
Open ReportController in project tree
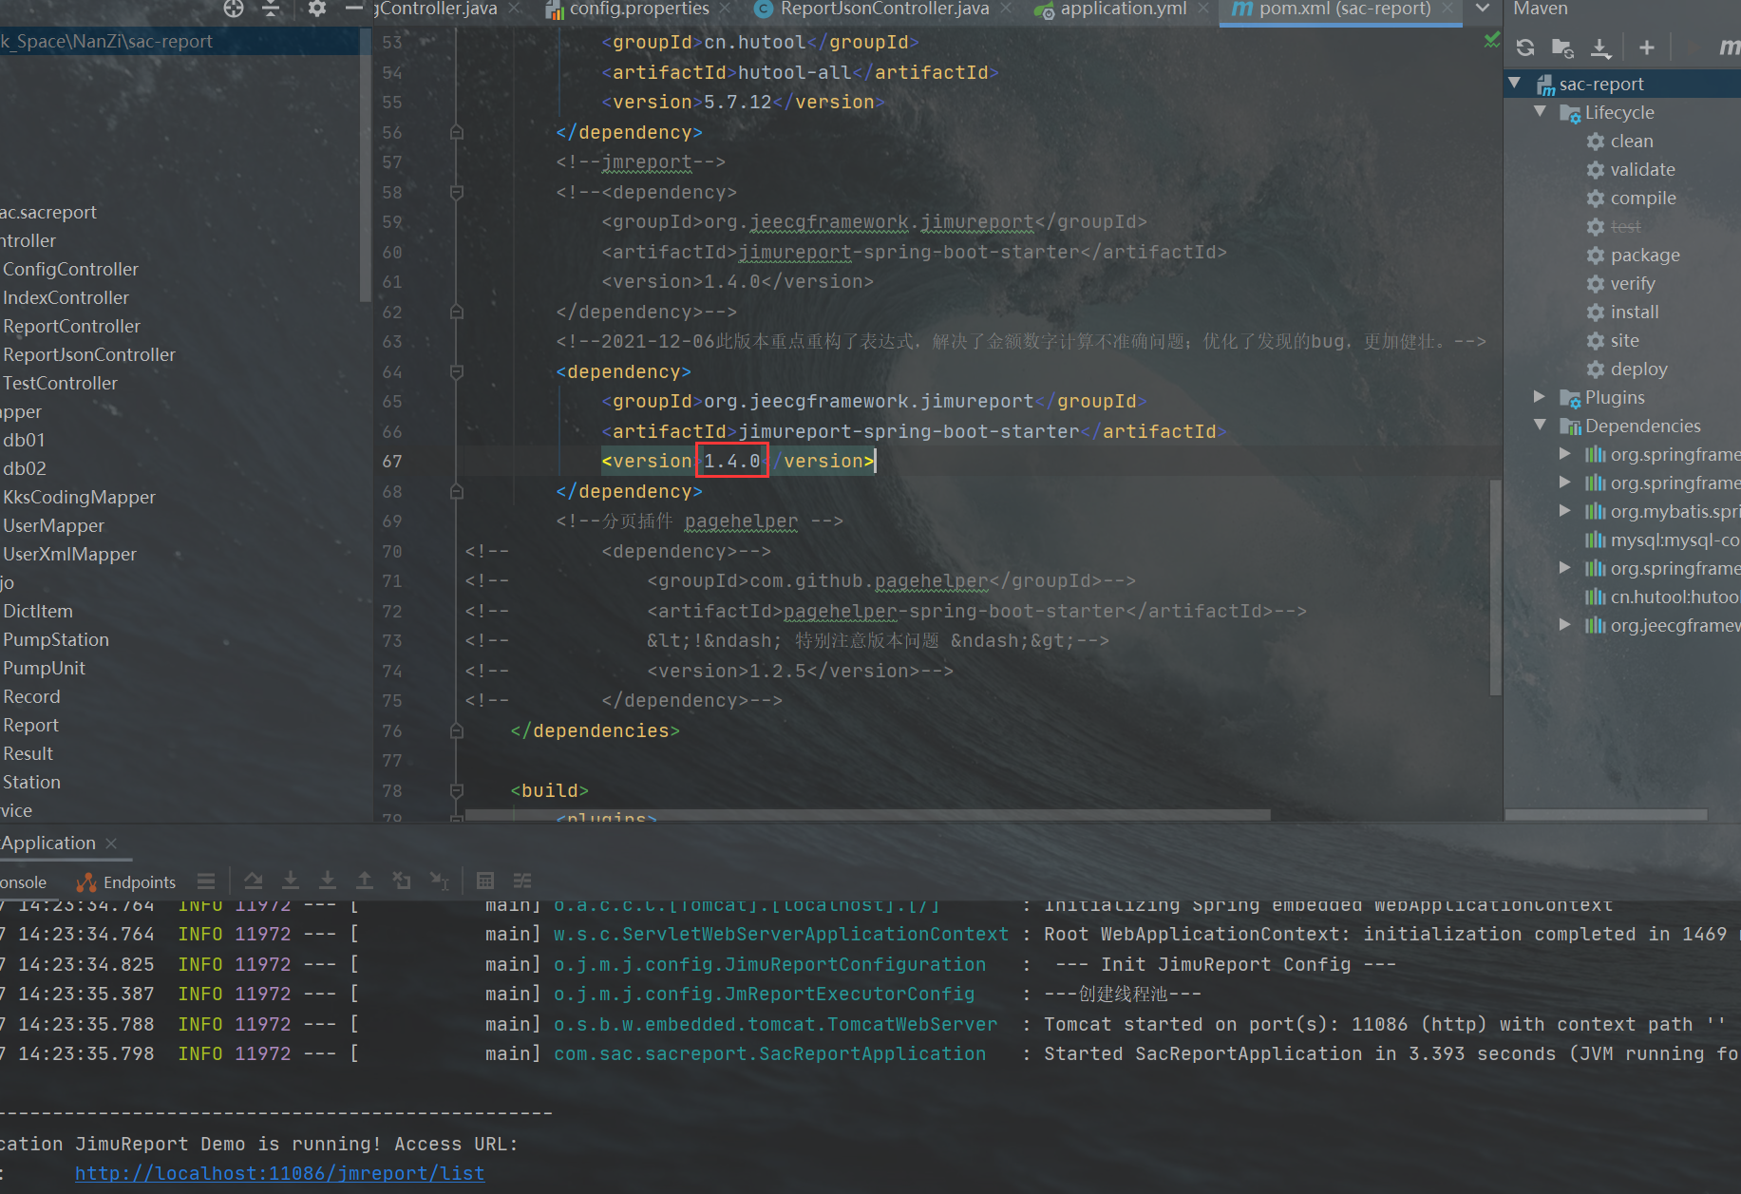click(71, 326)
